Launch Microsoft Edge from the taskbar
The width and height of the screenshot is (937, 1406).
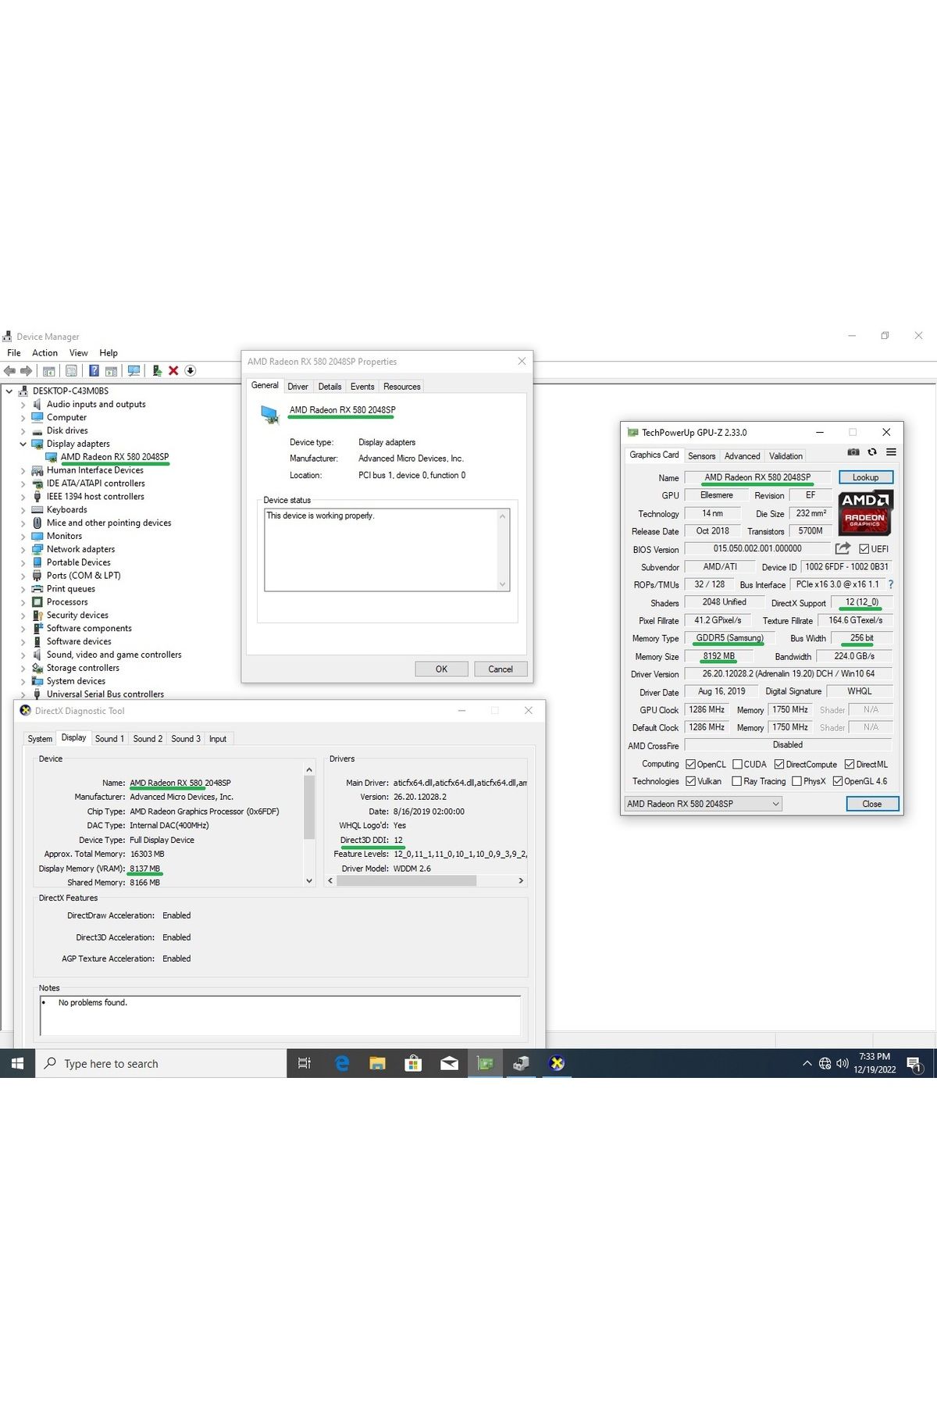pos(341,1063)
